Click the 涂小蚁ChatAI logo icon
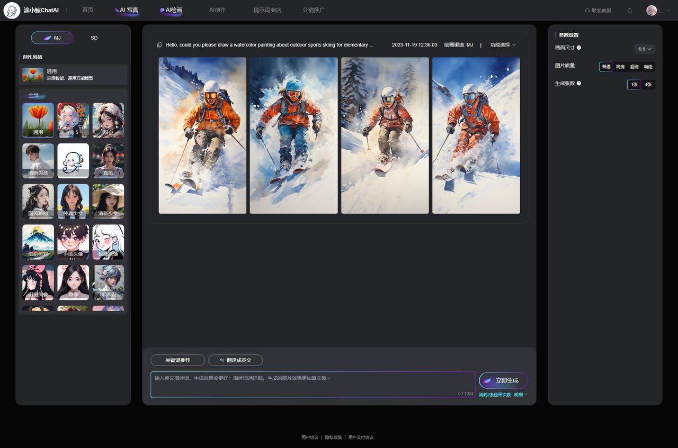Screen dimensions: 678x448 click(12, 11)
